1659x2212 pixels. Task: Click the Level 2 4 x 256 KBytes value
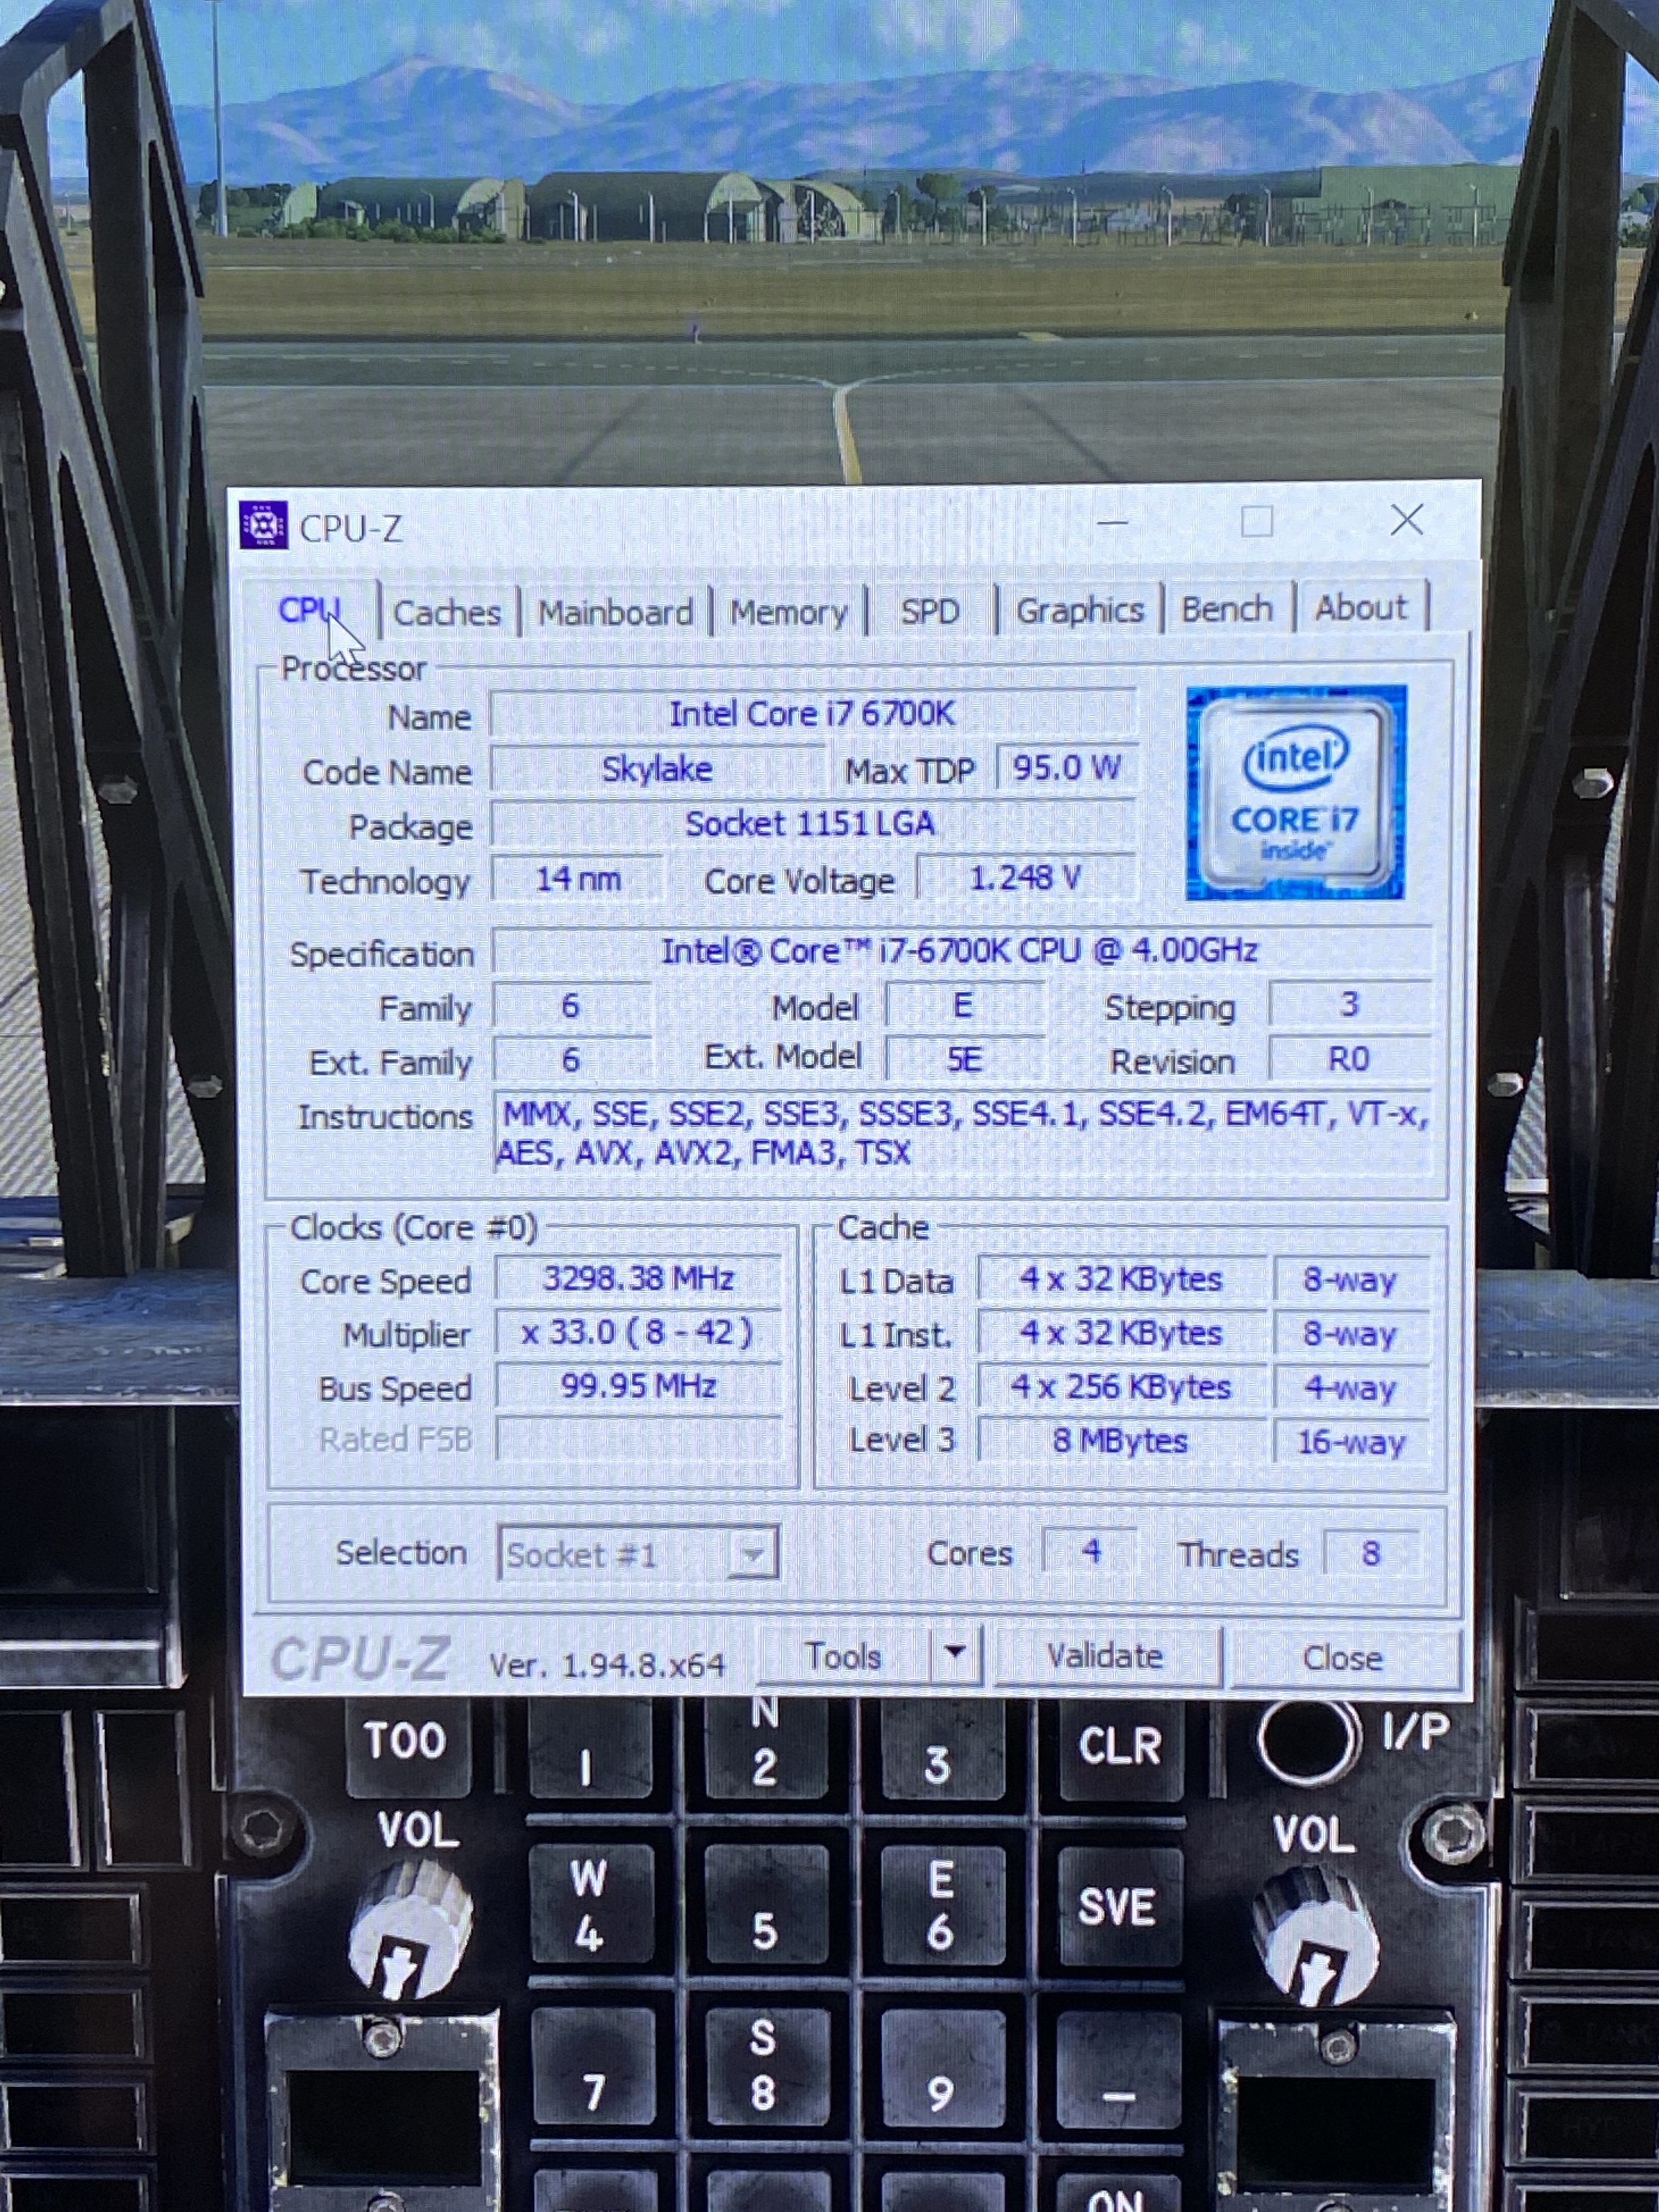tap(1122, 1388)
